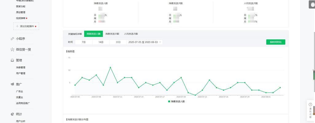Open 赞赏功能 in the sidebar

pyautogui.click(x=21, y=6)
